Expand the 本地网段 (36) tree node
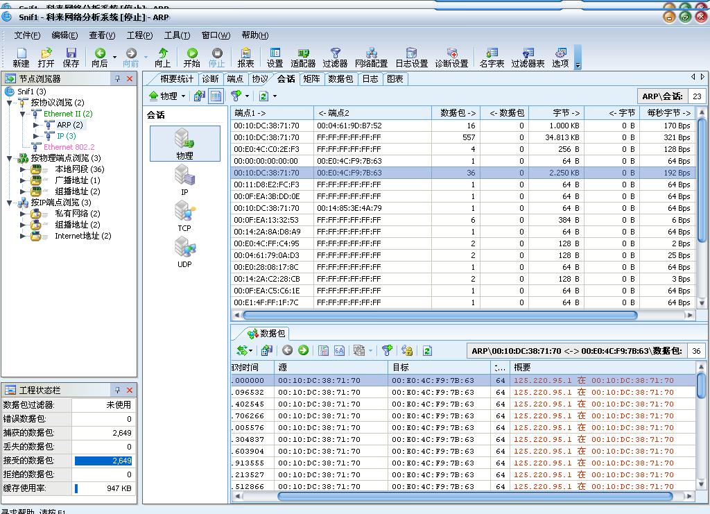 [x=24, y=169]
